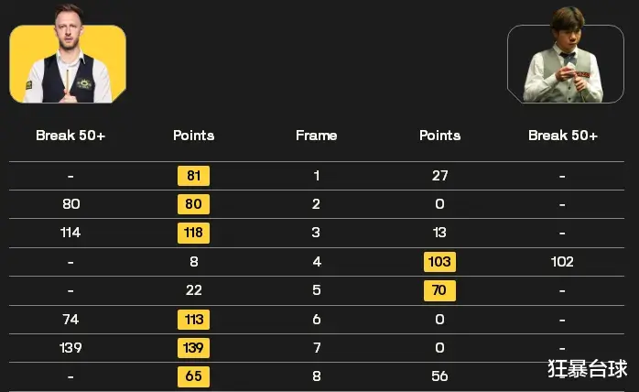Click the highlighted 118 points score
639x392 pixels.
pos(193,233)
